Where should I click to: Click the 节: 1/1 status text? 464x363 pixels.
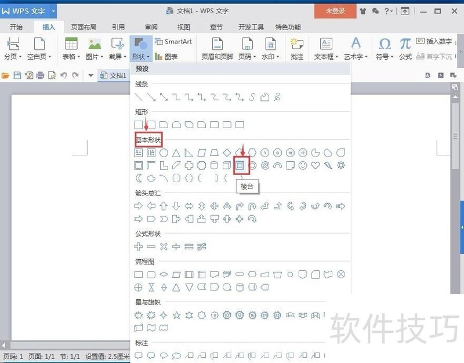pyautogui.click(x=70, y=357)
